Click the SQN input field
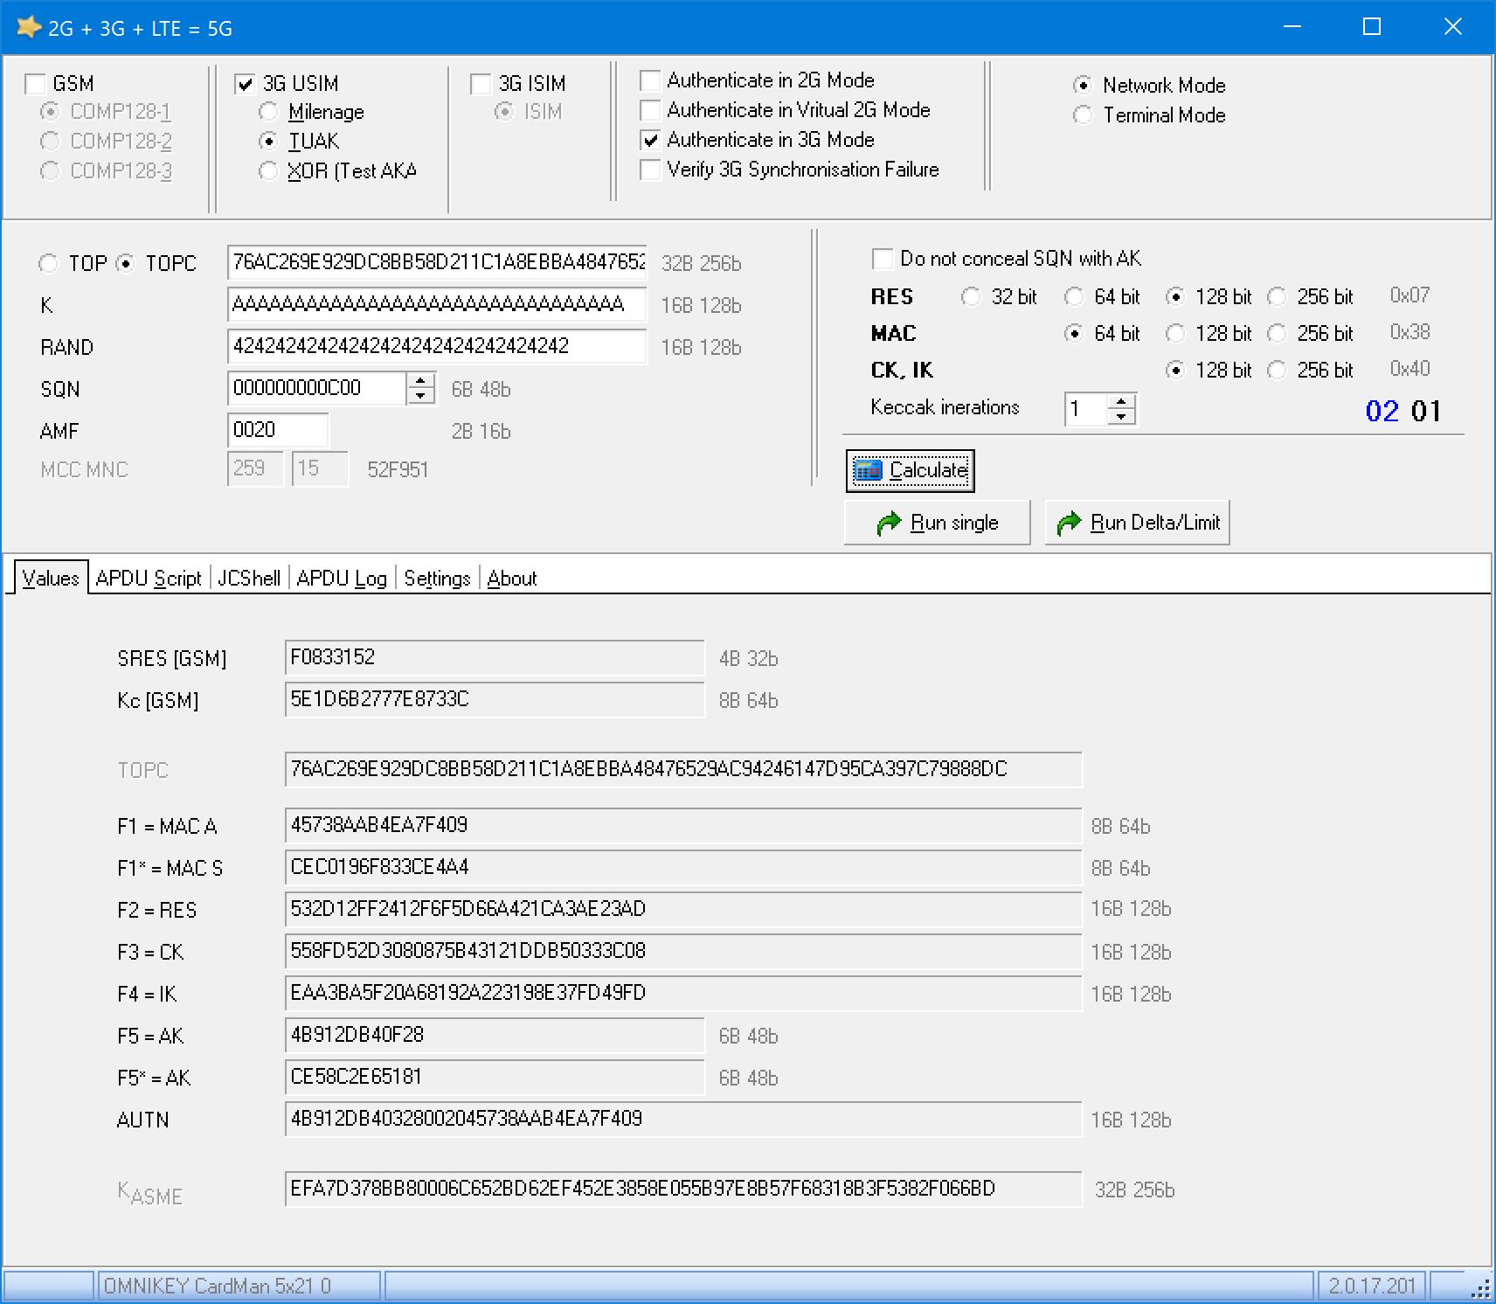The image size is (1496, 1304). [x=317, y=388]
